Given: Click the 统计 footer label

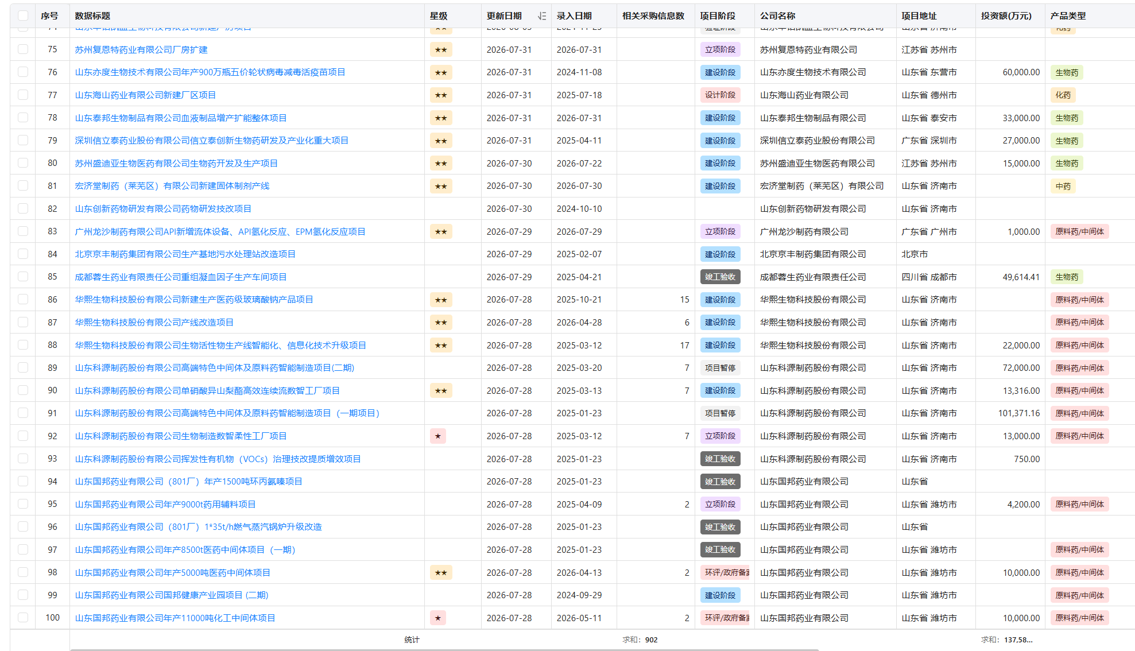Looking at the screenshot, I should (412, 640).
